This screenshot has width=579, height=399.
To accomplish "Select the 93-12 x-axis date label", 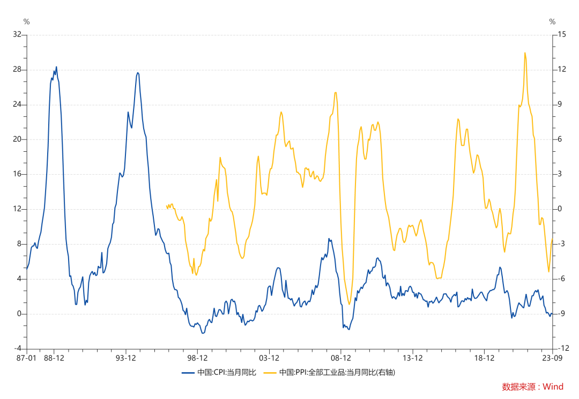I will tap(126, 358).
